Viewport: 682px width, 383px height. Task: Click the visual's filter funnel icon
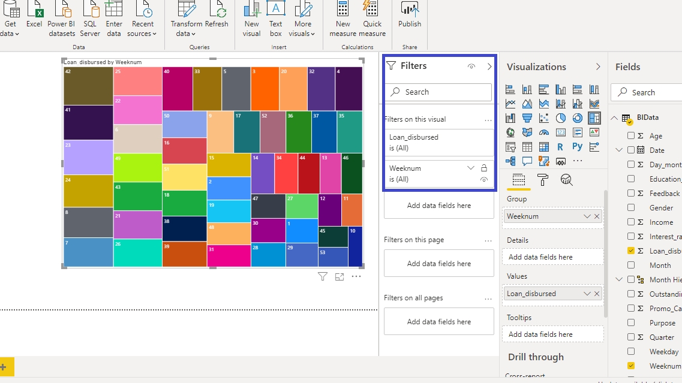(323, 276)
